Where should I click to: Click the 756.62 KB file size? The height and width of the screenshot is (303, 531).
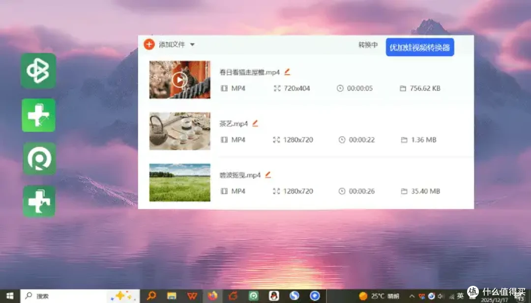point(425,88)
